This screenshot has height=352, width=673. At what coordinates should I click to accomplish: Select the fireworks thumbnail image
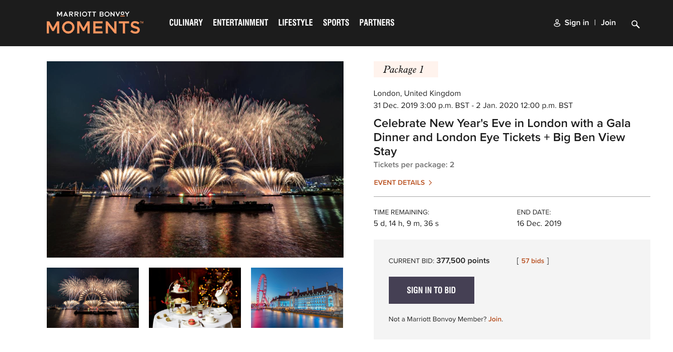93,298
